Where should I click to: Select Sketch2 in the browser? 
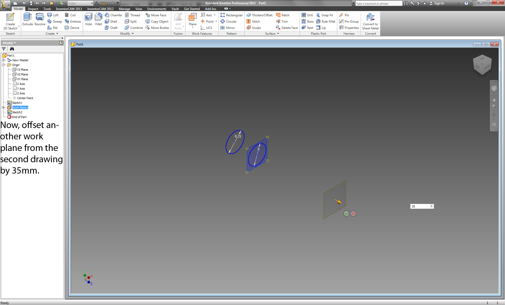click(x=15, y=112)
